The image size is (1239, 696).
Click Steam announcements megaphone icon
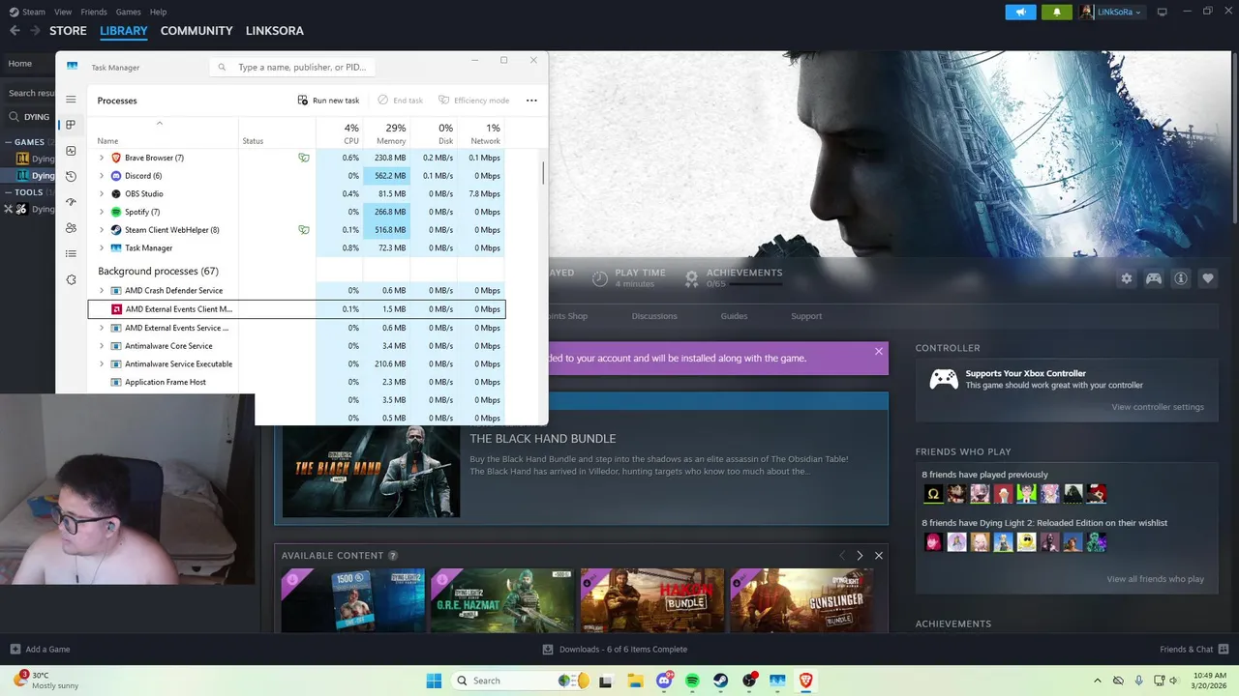coord(1020,12)
